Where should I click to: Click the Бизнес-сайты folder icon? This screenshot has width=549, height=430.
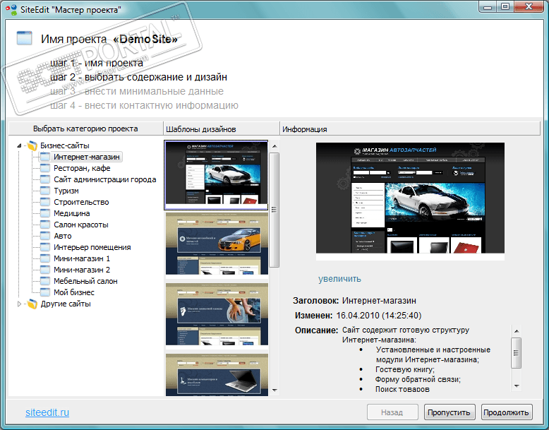point(32,145)
